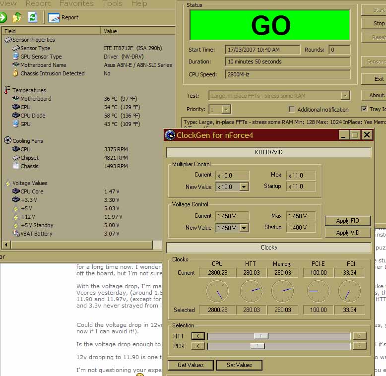Click the Set Values button
This screenshot has width=386, height=376.
point(239,365)
